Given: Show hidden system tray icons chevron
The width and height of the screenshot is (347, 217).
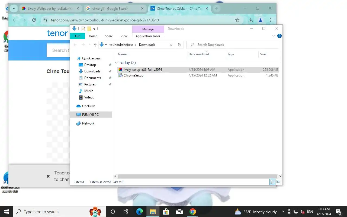Looking at the screenshot, I should tap(282, 212).
